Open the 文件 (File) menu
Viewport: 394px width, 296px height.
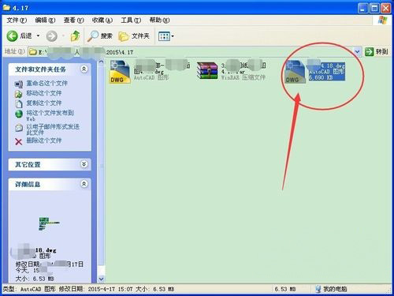tap(17, 21)
